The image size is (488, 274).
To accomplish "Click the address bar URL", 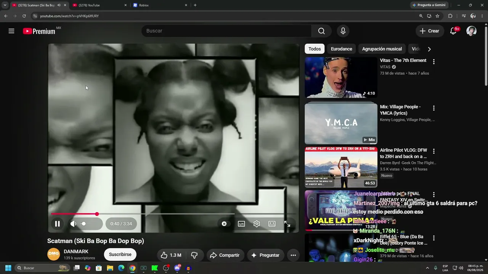I will [x=69, y=16].
